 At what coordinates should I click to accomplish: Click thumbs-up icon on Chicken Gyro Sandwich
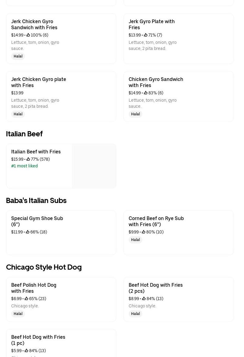(146, 93)
